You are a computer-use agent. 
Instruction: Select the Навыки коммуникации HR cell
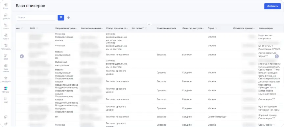click(x=63, y=55)
